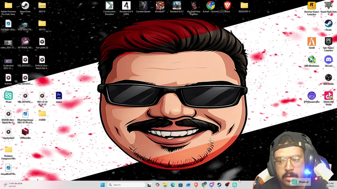The height and width of the screenshot is (189, 337).
Task: Select the Combat Master desktop icon
Action: coord(143,7)
